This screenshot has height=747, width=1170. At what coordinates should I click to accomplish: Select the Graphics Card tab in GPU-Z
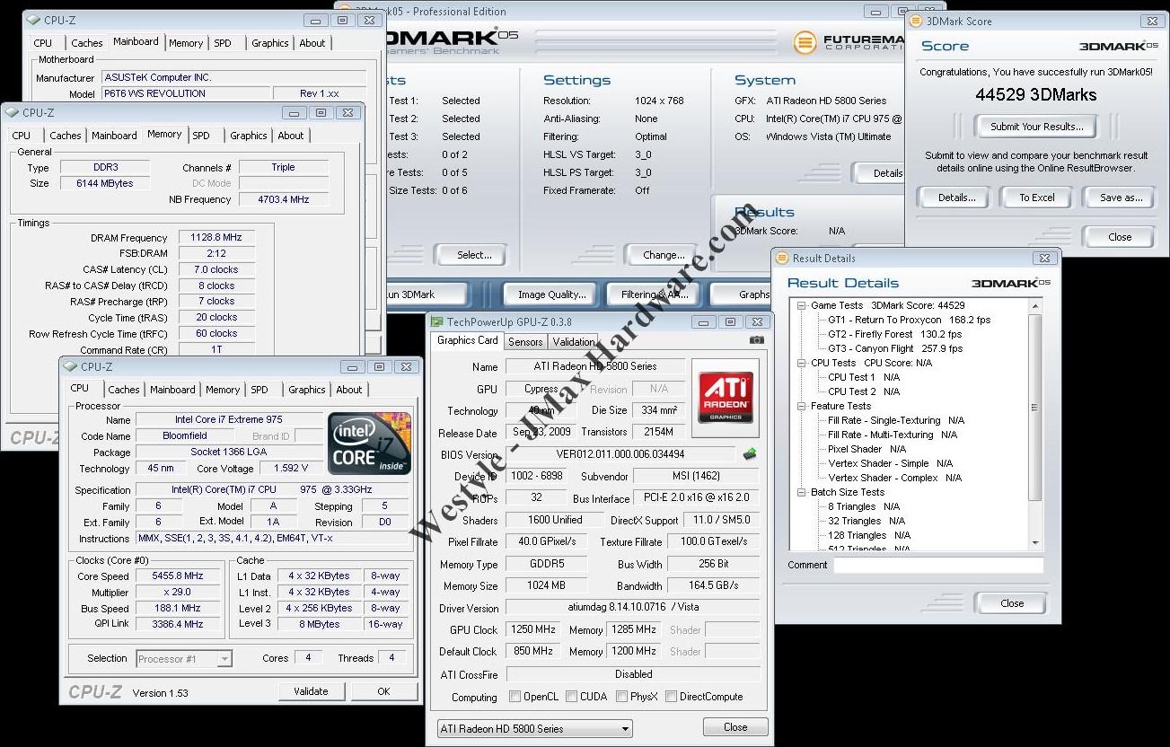click(467, 340)
